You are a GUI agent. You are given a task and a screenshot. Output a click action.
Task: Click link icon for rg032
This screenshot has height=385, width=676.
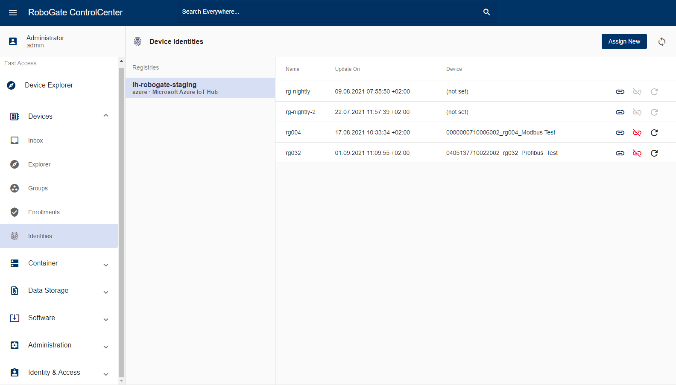620,153
